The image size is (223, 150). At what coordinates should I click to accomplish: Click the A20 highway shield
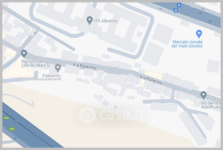[x=6, y=118]
